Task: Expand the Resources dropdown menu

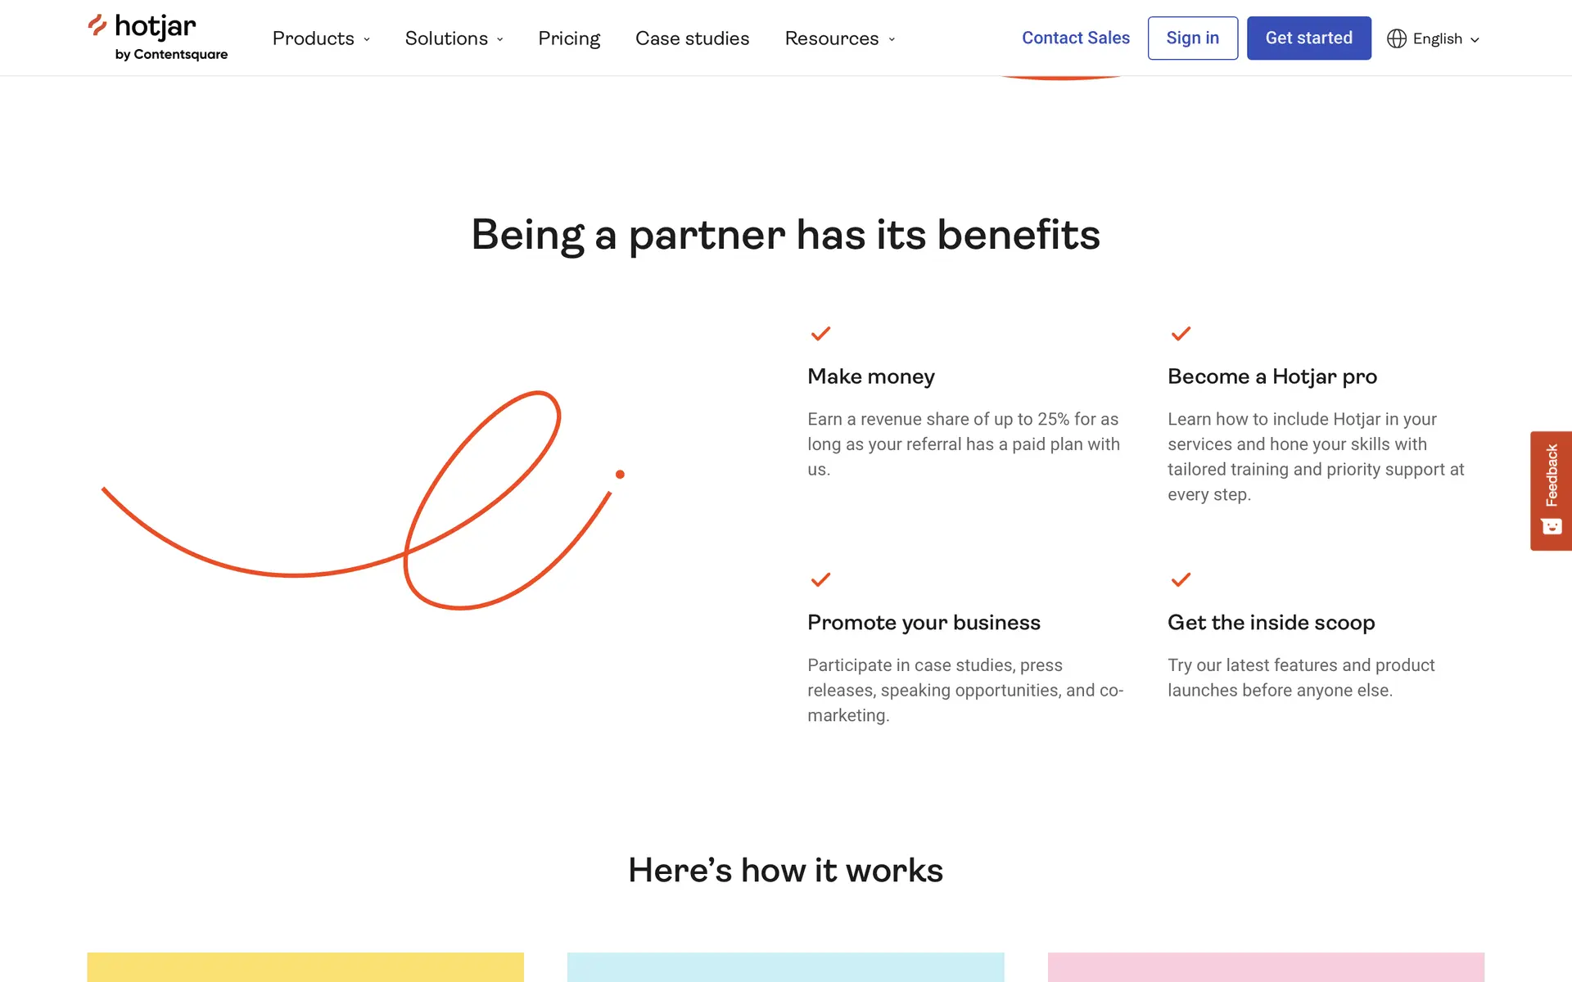Action: (839, 38)
